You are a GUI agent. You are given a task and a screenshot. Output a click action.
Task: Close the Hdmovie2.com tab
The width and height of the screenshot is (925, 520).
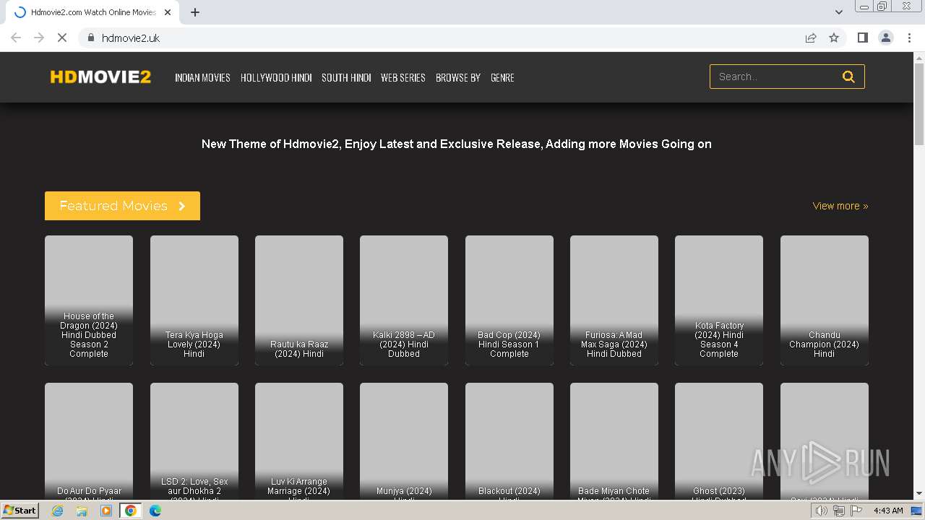(168, 12)
